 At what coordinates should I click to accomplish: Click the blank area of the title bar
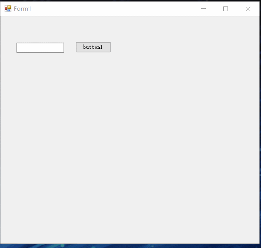point(114,8)
